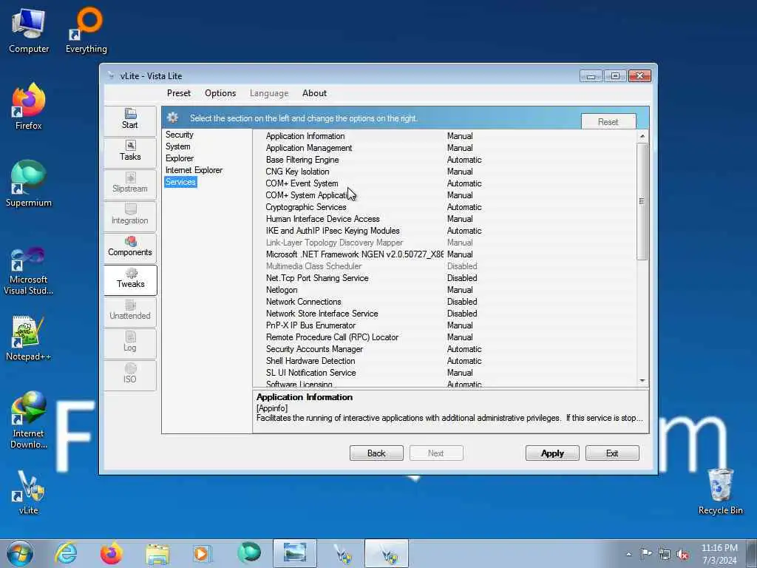Select Remote Procedure Call (RPC) Locator

coord(332,337)
